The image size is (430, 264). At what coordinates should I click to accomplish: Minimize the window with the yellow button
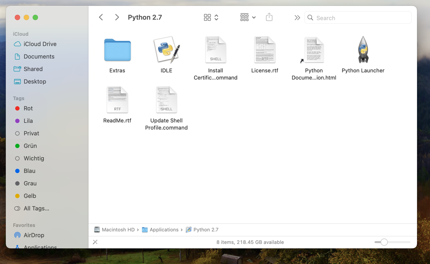[26, 17]
